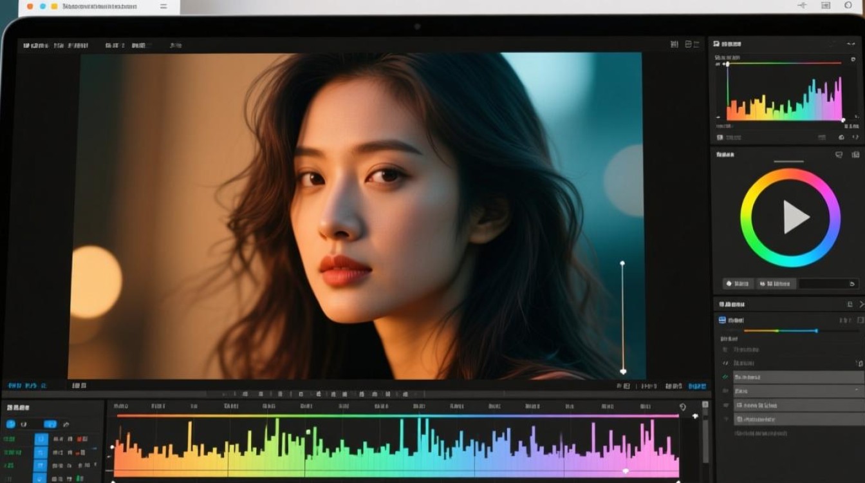This screenshot has height=483, width=865.
Task: Click the second pill button below the color wheel
Action: [776, 283]
